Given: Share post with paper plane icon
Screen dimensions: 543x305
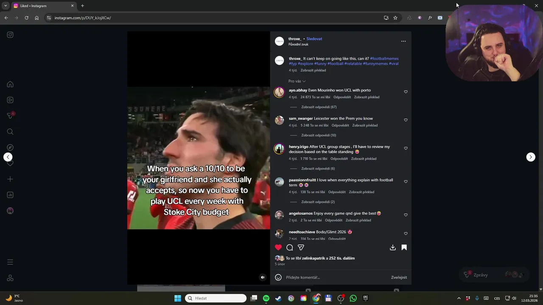Looking at the screenshot, I should point(301,247).
